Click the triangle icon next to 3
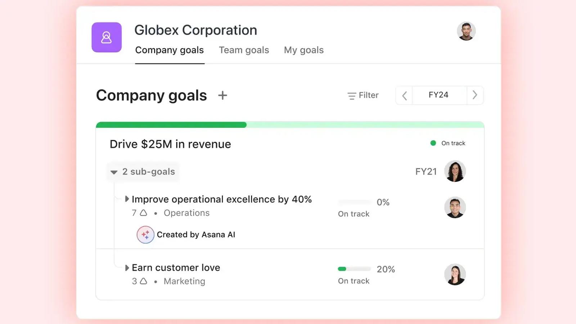This screenshot has height=324, width=576. point(143,281)
